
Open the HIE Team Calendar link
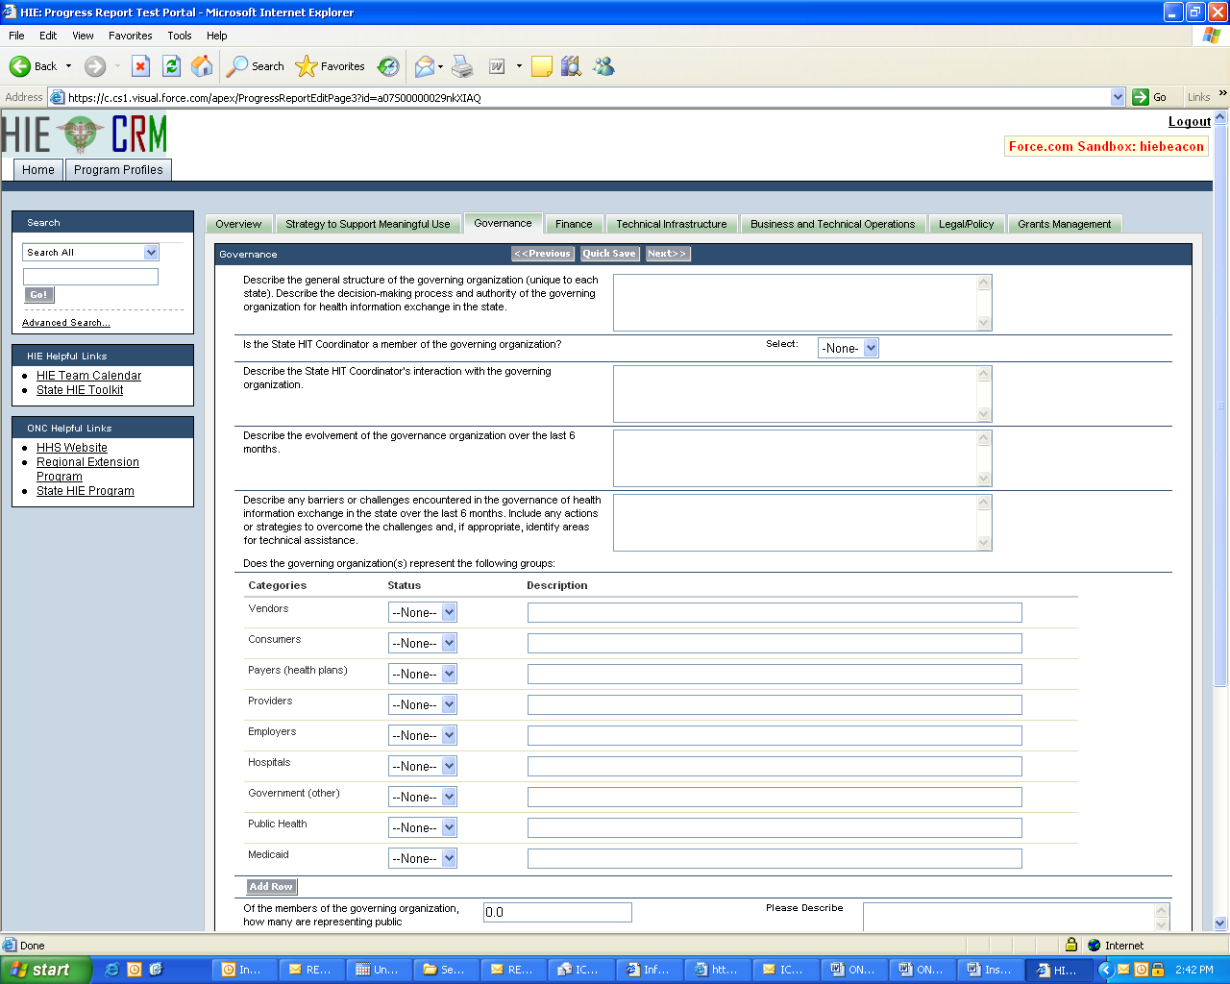[88, 376]
